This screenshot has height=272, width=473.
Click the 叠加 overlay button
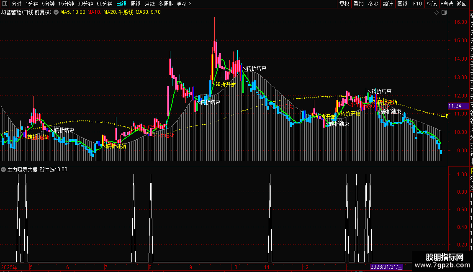coord(359,4)
